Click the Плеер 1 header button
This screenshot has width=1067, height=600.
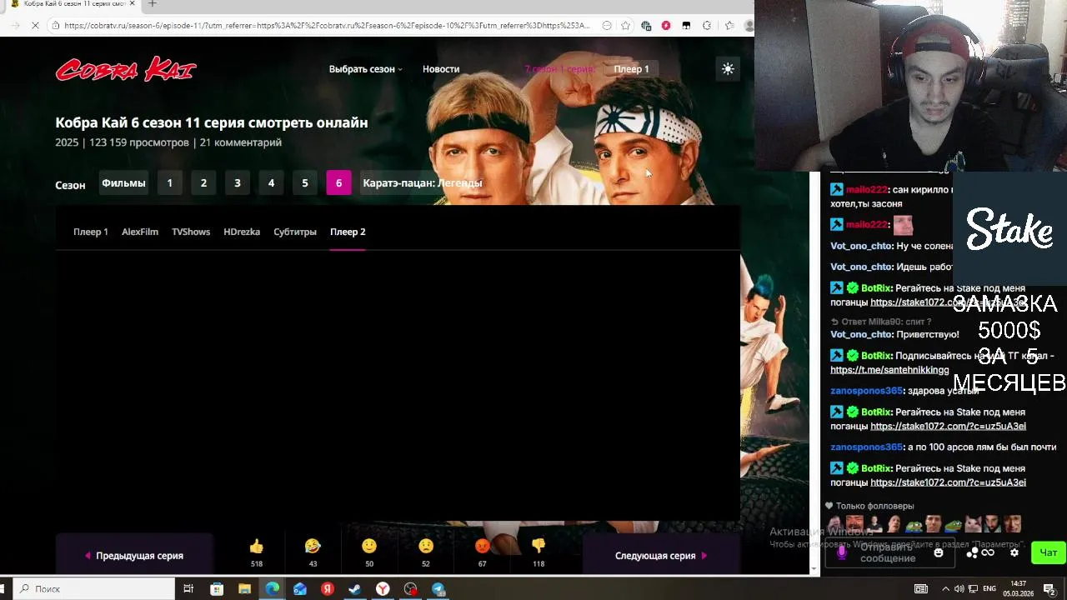pyautogui.click(x=631, y=69)
